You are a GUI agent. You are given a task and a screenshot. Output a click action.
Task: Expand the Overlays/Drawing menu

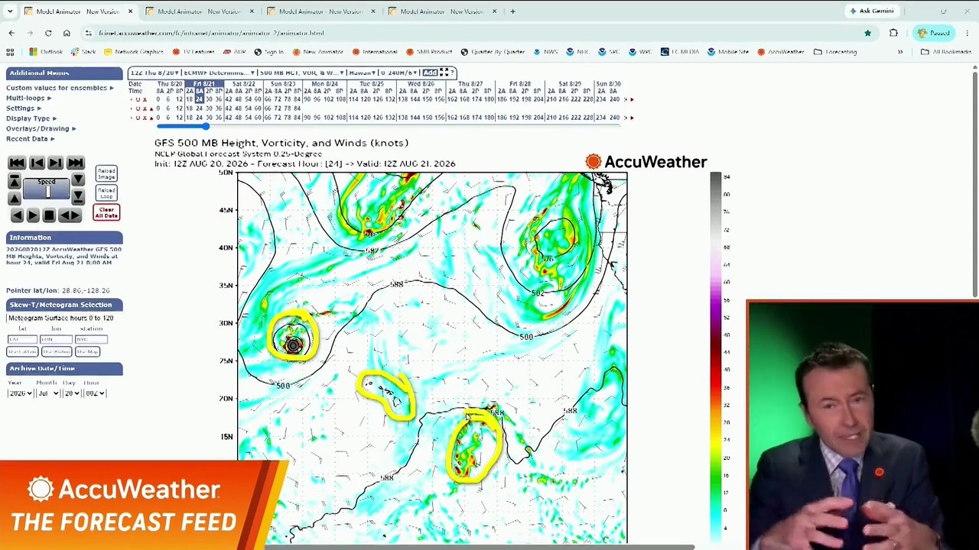[41, 128]
